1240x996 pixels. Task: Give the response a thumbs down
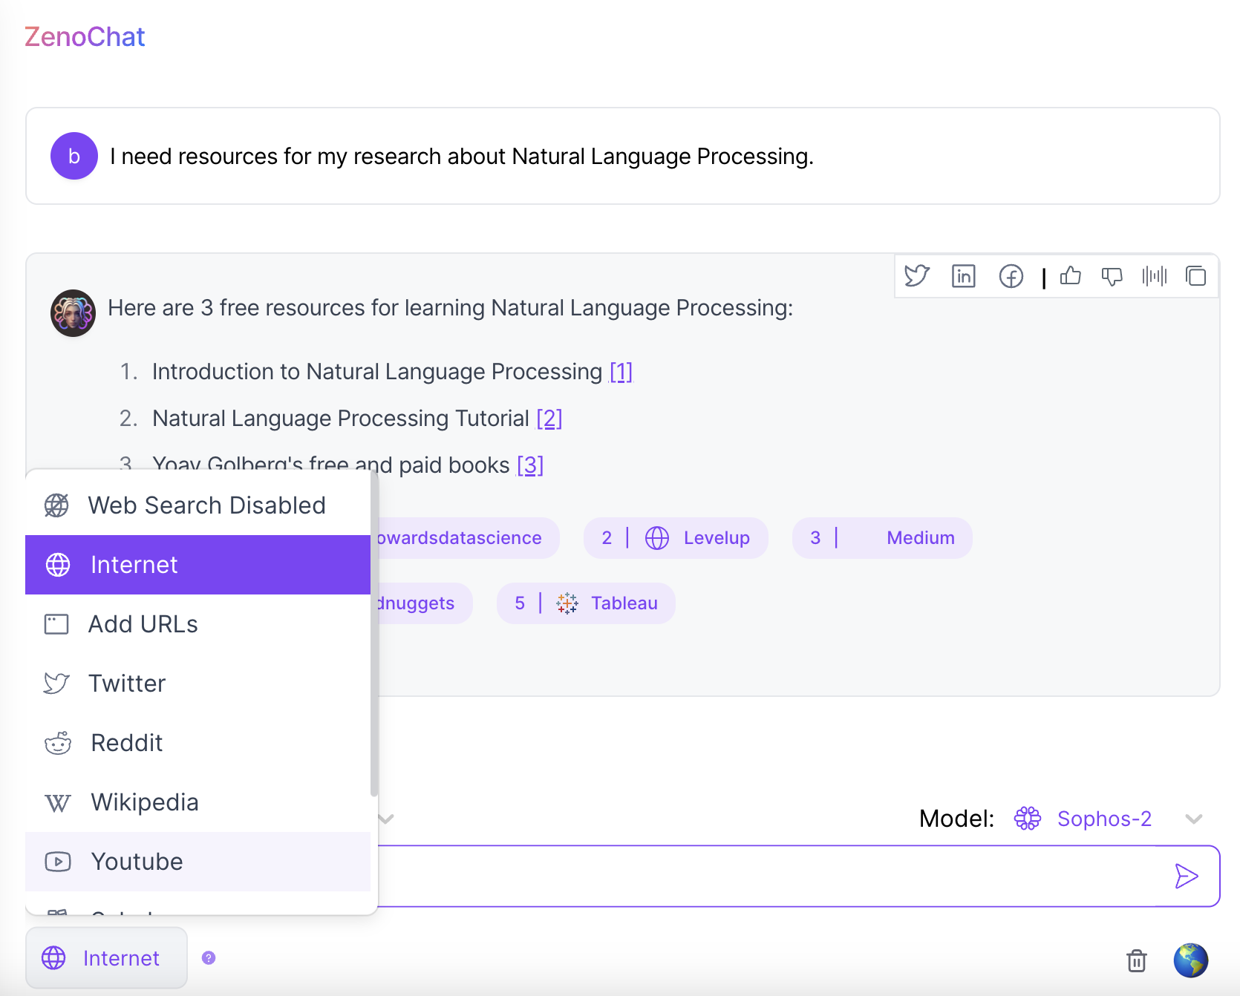pyautogui.click(x=1112, y=276)
